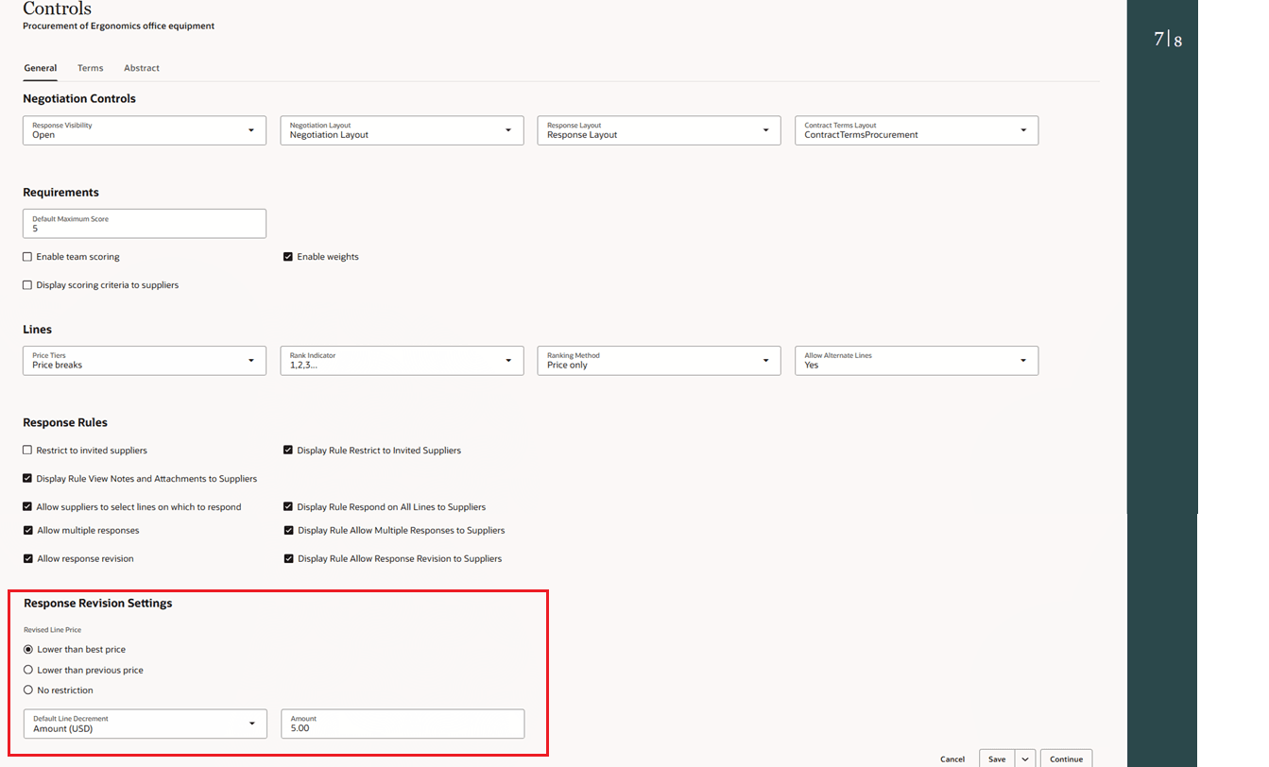Open the Contract Terms Layout dropdown
Viewport: 1269px width, 767px height.
(x=1022, y=129)
